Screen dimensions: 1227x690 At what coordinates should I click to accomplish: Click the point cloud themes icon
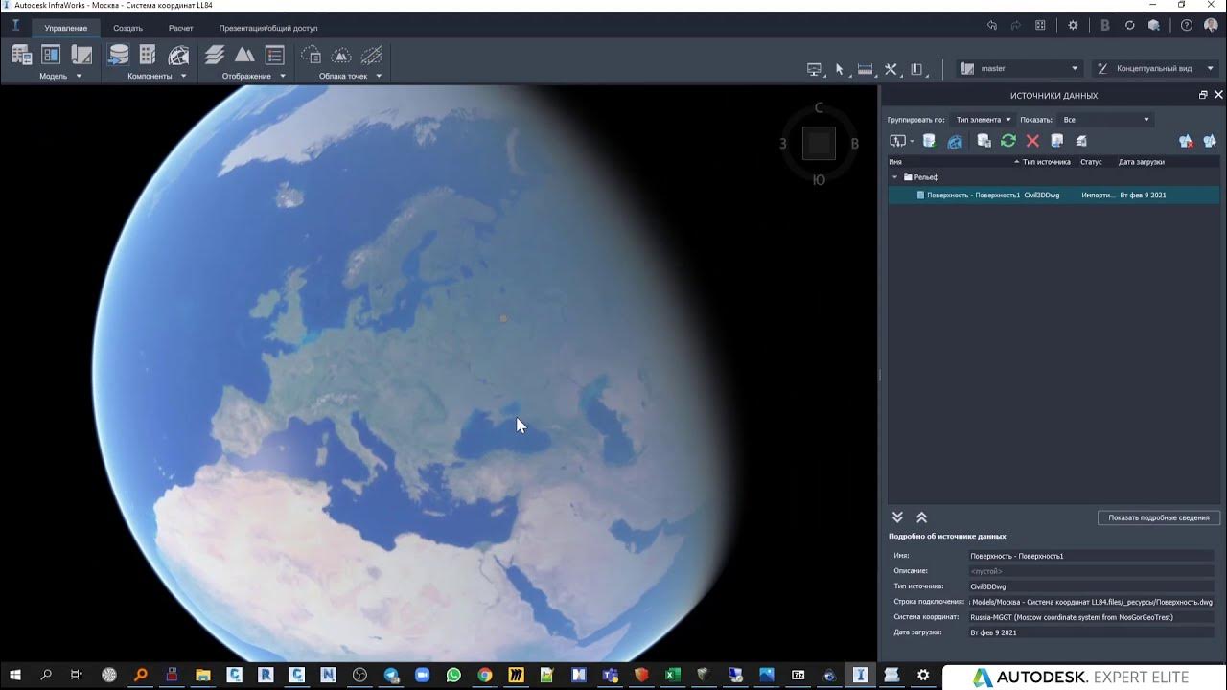coord(311,56)
